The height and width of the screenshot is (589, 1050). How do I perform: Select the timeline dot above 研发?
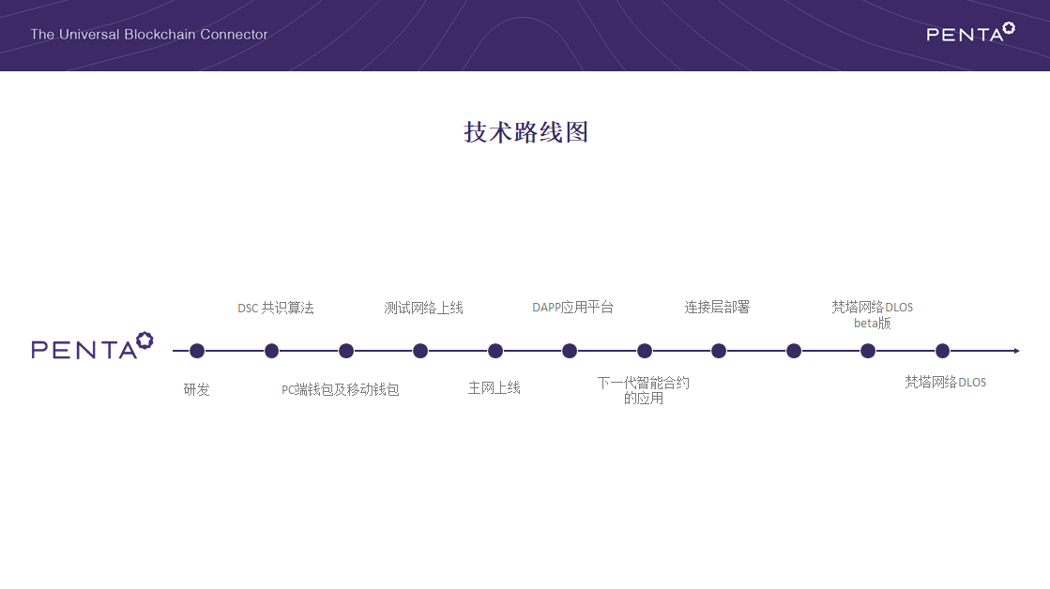(x=197, y=351)
